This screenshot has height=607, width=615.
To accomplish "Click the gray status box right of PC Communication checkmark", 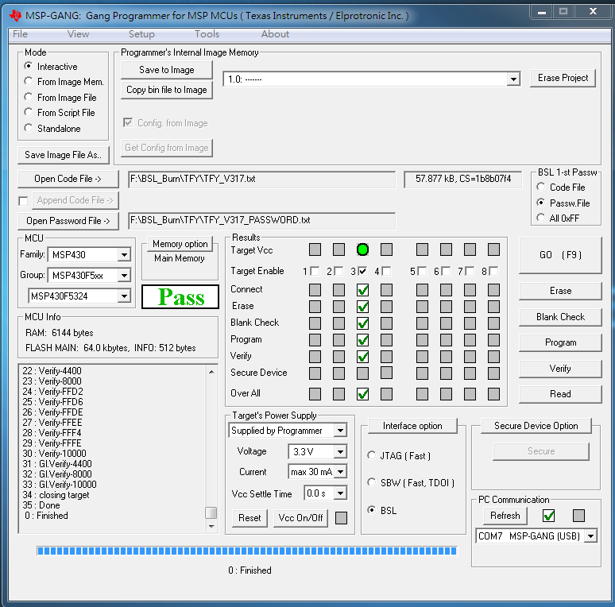I will 578,516.
